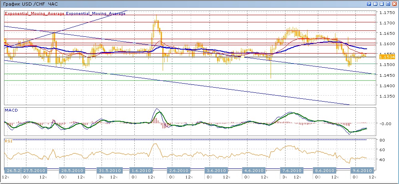Click the red Exponential_Moving_Average legend label
Viewport: 399px width, 184px height.
click(34, 13)
